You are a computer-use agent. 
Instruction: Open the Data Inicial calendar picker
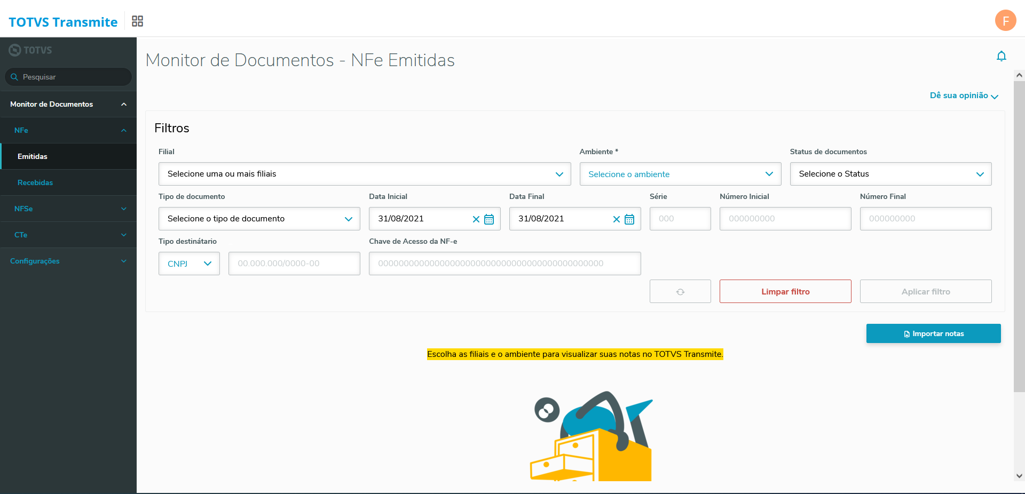[x=489, y=219]
